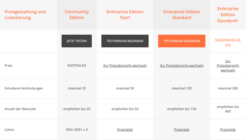Image resolution: width=246 pixels, height=140 pixels.
Task: Click the Anzahl der Benutzer row label
Action: pyautogui.click(x=20, y=109)
